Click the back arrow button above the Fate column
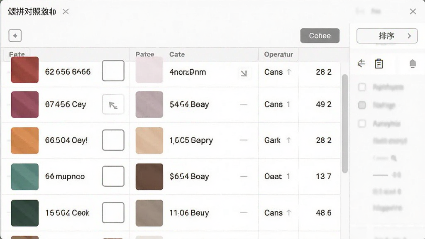425x239 pixels. (x=15, y=36)
